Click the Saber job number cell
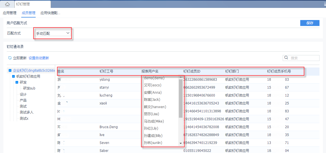The width and height of the screenshot is (326, 153). pos(104,150)
